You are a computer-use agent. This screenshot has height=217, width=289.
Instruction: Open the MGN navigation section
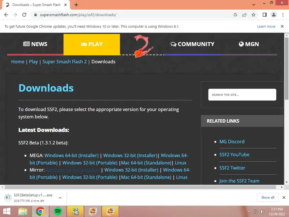[x=249, y=44]
